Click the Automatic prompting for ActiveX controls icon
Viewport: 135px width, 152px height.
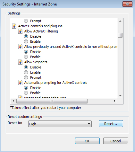20,83
